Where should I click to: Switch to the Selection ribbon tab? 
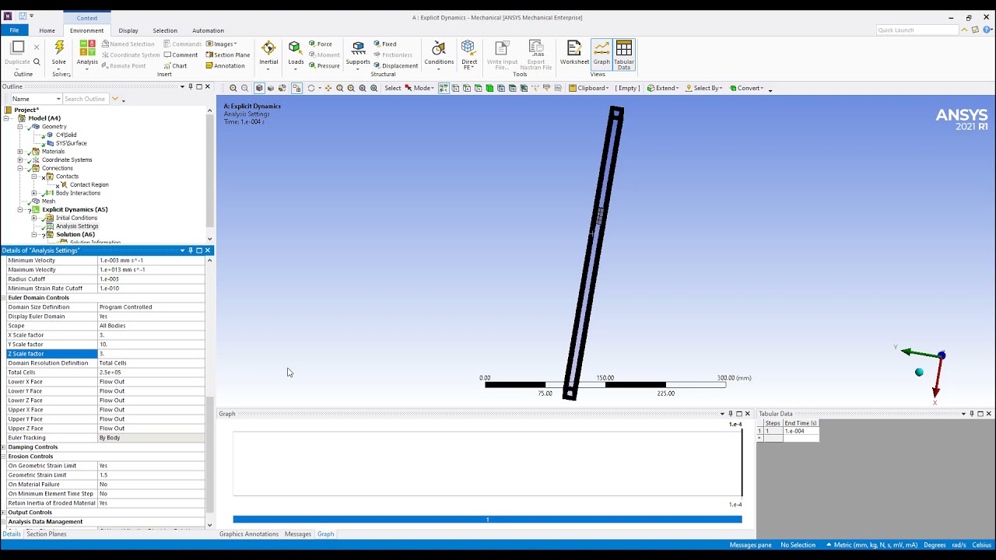click(165, 30)
